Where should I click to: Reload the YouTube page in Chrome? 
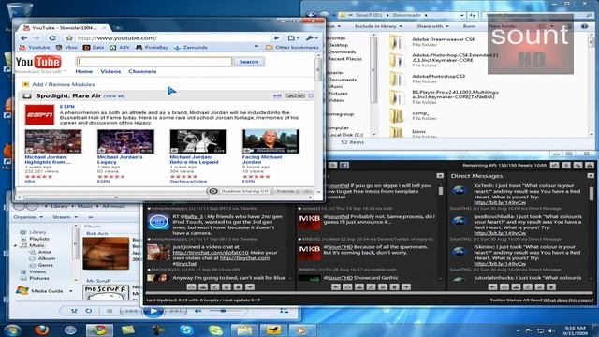click(52, 38)
